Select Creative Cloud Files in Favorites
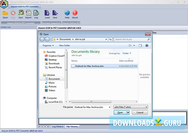188x133 pixels. (x=55, y=56)
